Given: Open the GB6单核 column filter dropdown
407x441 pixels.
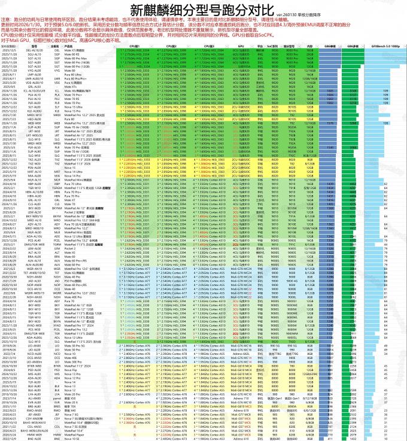Looking at the screenshot, I should [339, 46].
